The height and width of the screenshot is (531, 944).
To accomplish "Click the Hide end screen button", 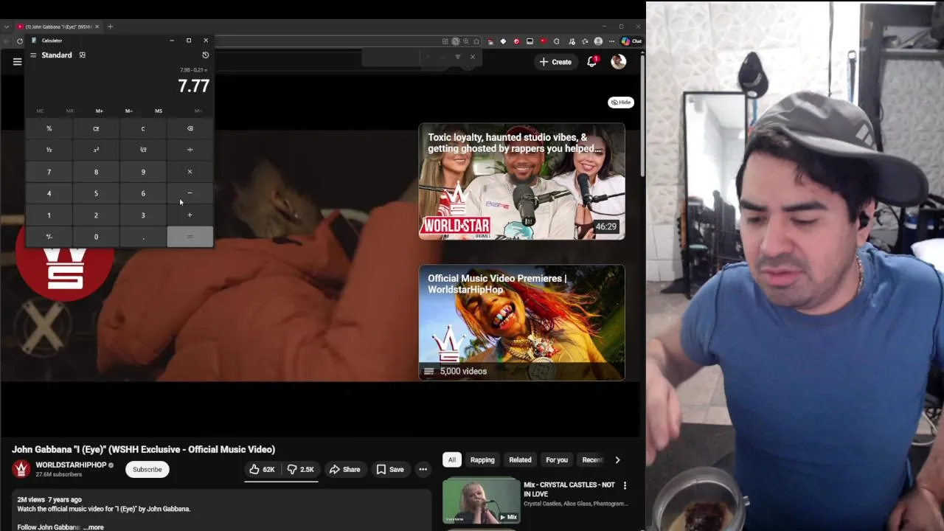I will point(621,103).
